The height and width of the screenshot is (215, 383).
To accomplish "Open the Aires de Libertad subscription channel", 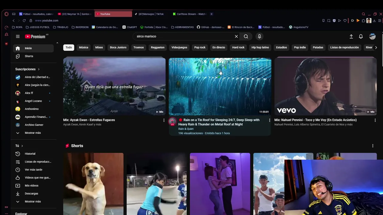I will tap(33, 77).
